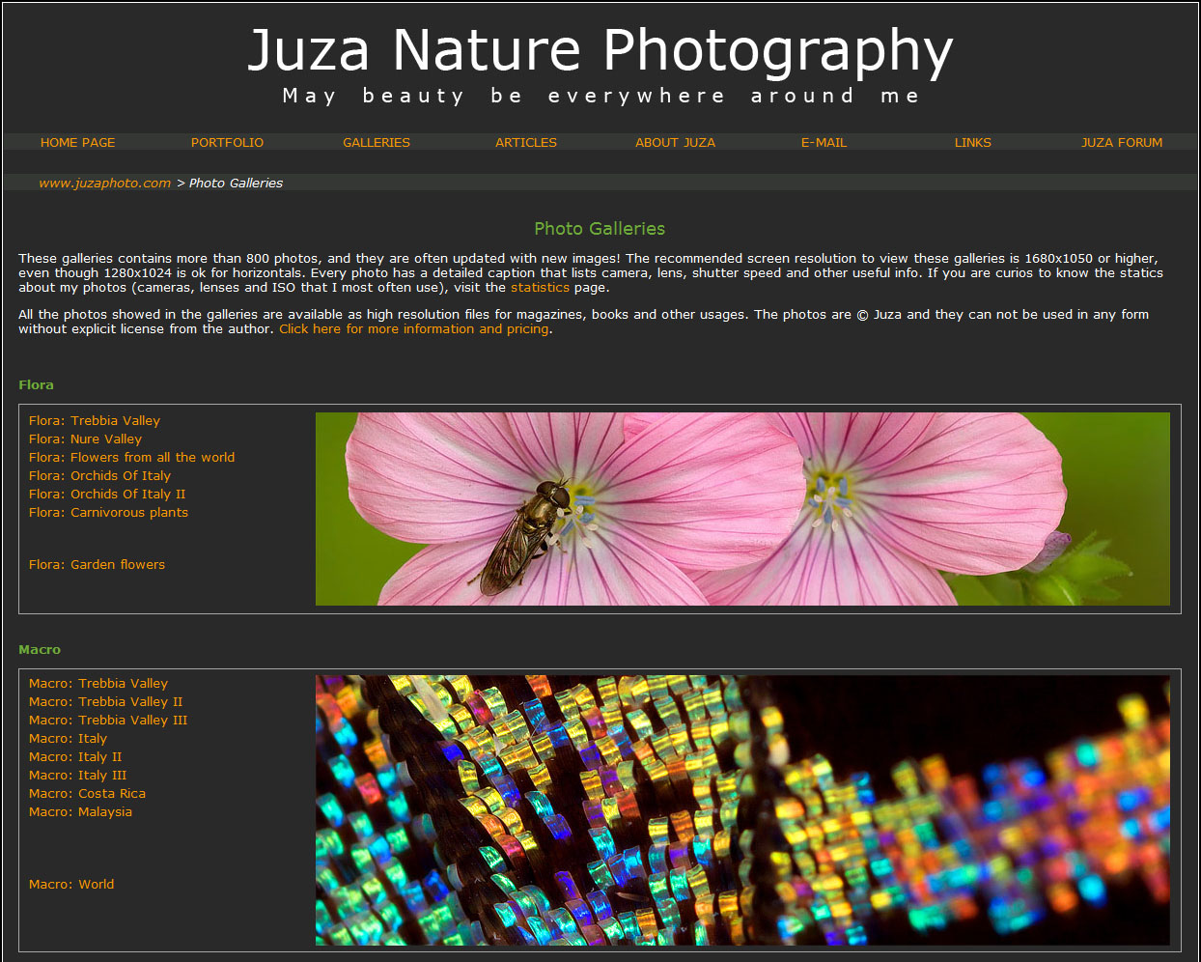The width and height of the screenshot is (1201, 962).
Task: Select ARTICLES in the navigation bar
Action: point(526,142)
